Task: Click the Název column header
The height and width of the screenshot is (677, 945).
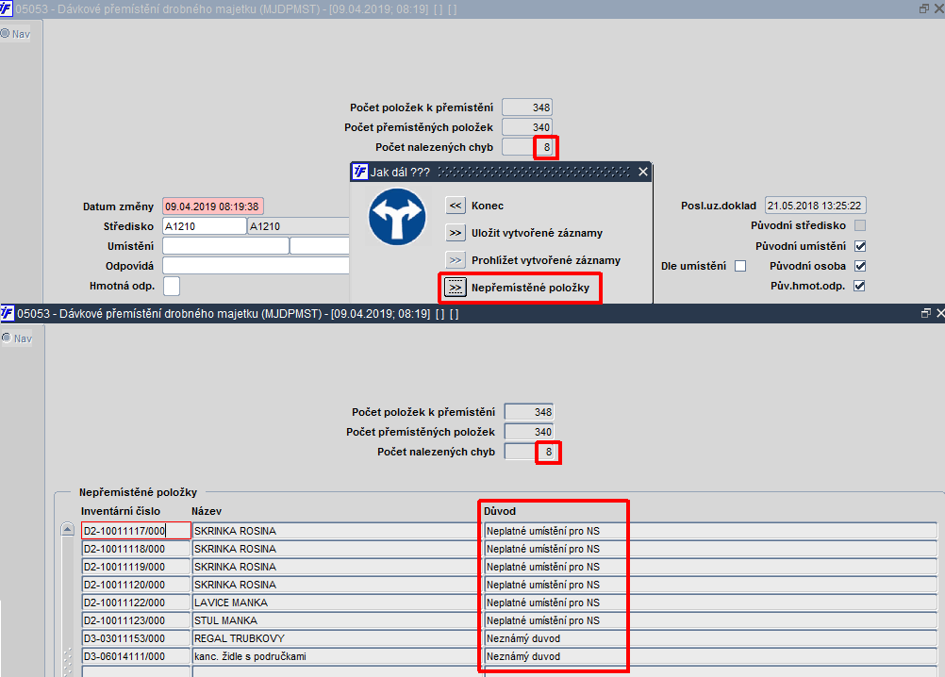Action: (x=207, y=511)
